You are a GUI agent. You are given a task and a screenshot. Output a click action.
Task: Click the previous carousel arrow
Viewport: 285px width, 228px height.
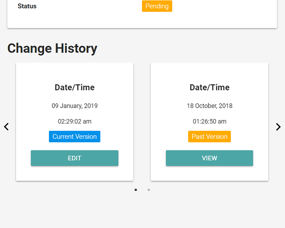point(6,127)
